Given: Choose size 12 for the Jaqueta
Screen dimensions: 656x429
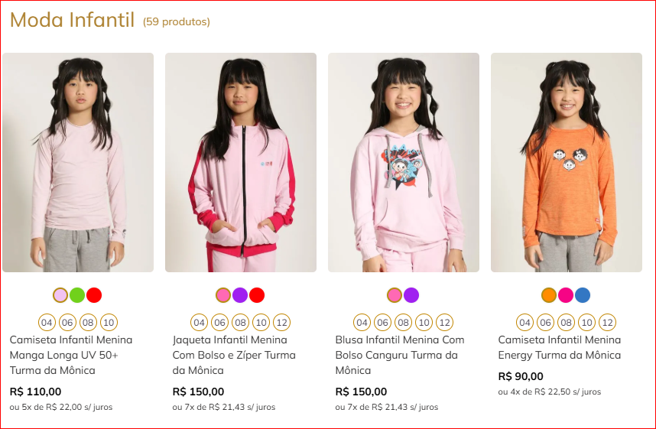Looking at the screenshot, I should tap(282, 323).
